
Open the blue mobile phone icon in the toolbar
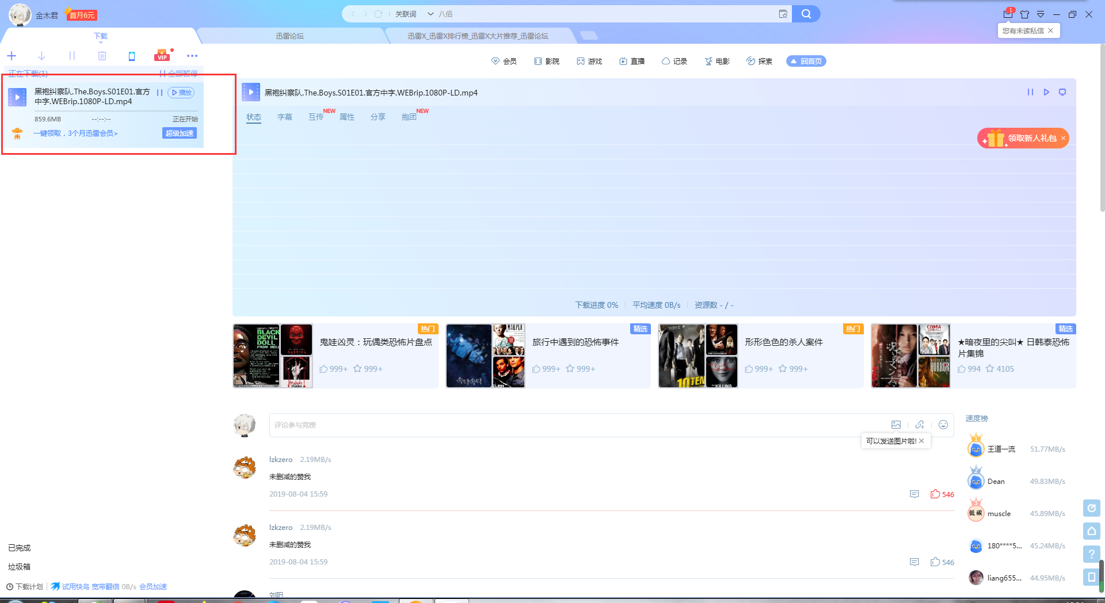pos(132,56)
